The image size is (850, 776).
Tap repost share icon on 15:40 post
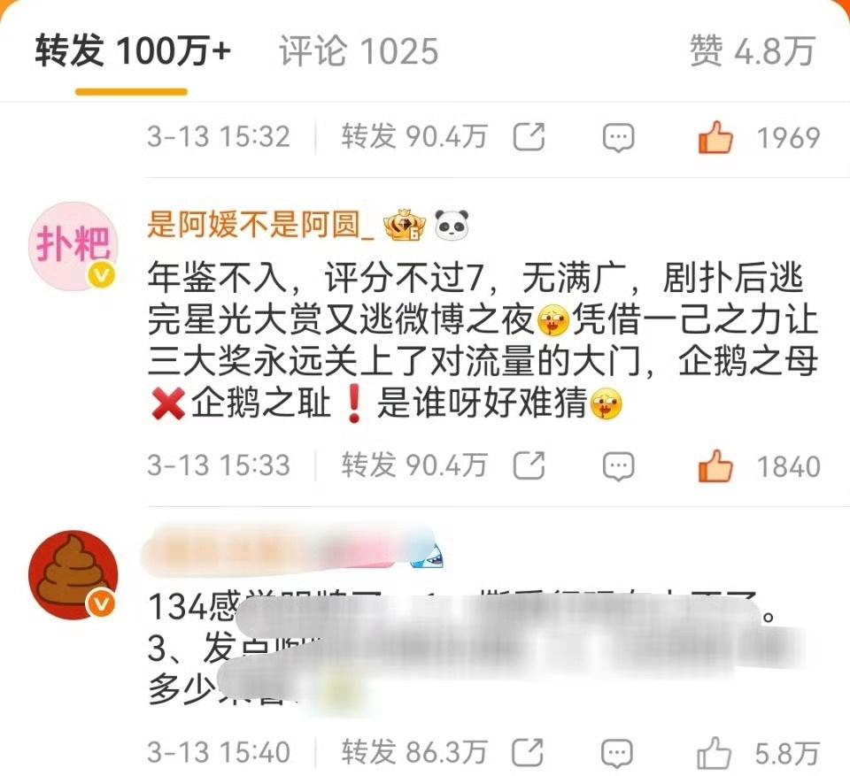tap(529, 752)
